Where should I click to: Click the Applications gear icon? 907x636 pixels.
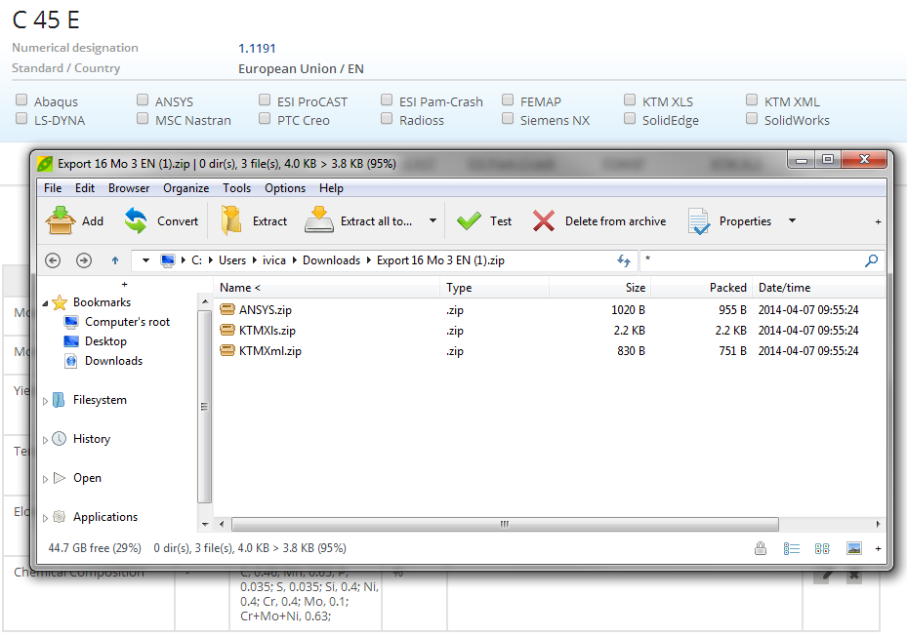(59, 517)
